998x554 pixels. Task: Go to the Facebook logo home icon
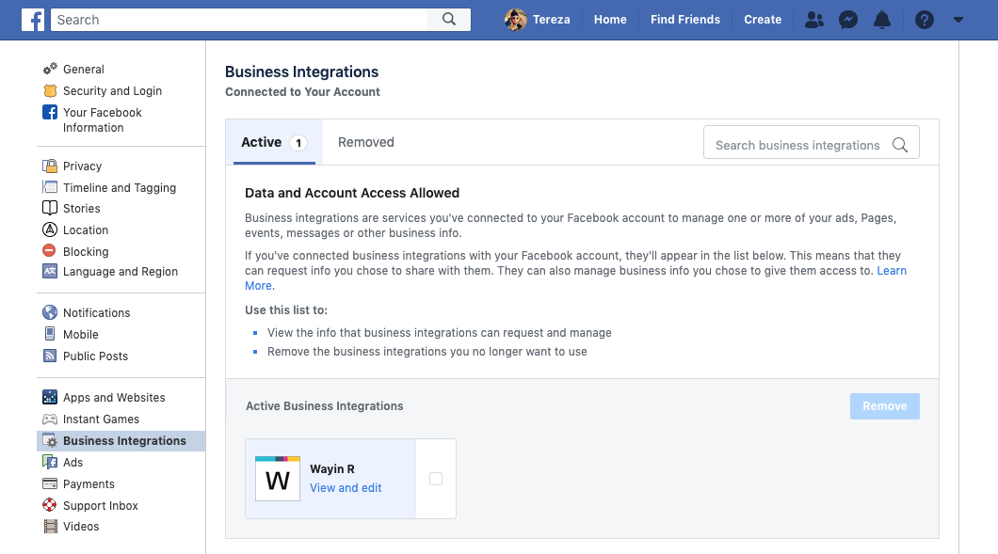[x=33, y=20]
